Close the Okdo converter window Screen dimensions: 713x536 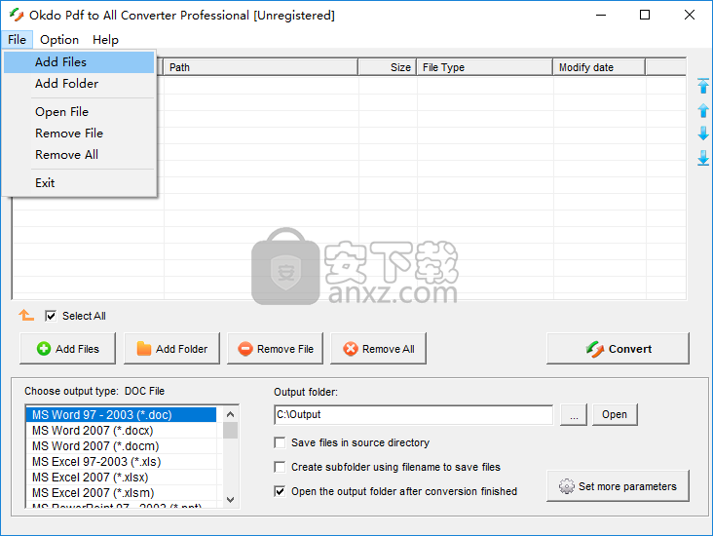click(x=690, y=15)
